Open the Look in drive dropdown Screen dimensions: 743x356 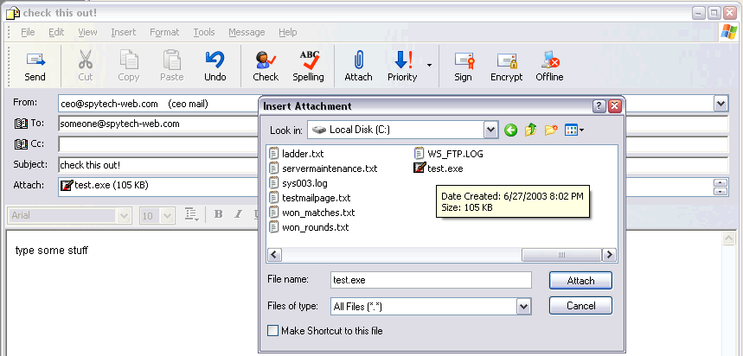click(x=491, y=130)
